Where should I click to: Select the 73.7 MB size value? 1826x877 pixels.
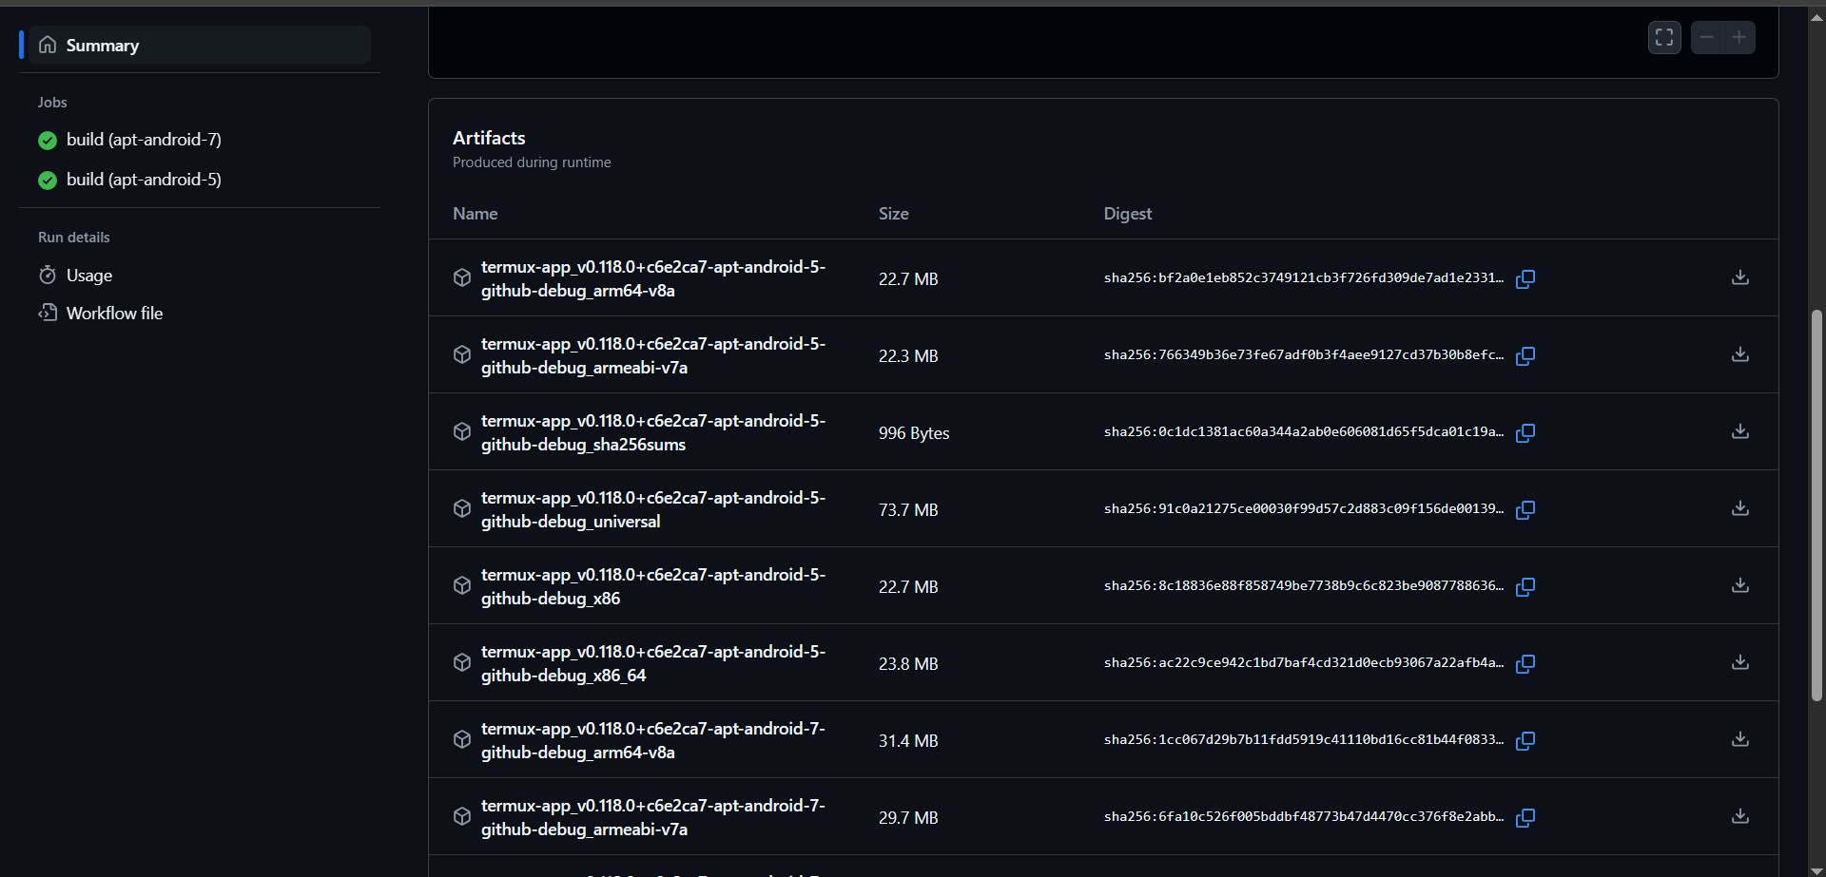point(908,510)
